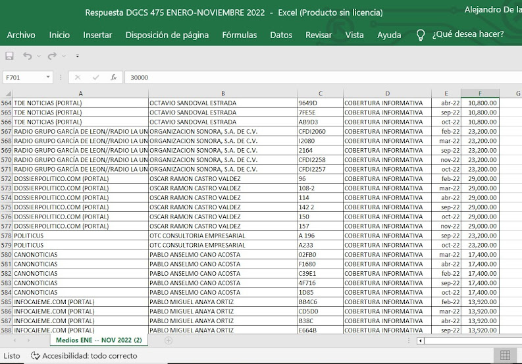The width and height of the screenshot is (522, 364).
Task: Click the accessibility checker icon in status bar
Action: click(36, 355)
